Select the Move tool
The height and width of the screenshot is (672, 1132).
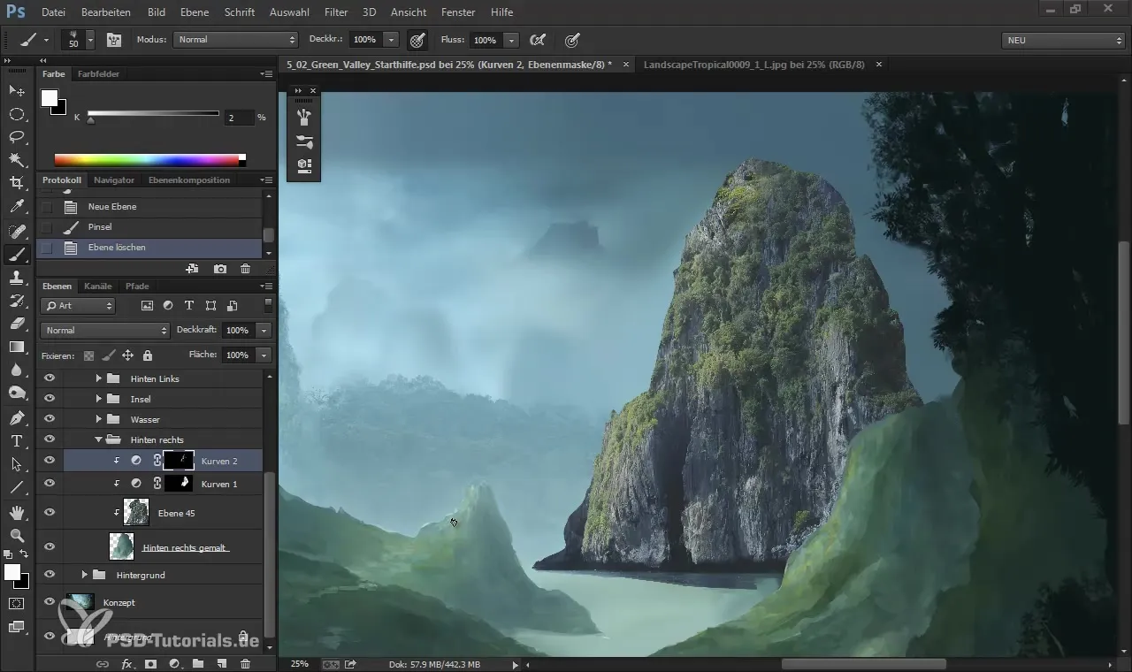click(16, 90)
